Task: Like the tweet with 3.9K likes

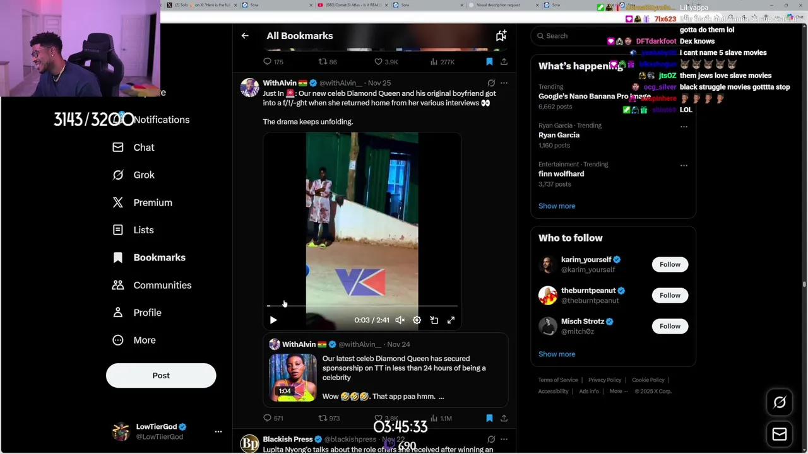Action: click(386, 62)
